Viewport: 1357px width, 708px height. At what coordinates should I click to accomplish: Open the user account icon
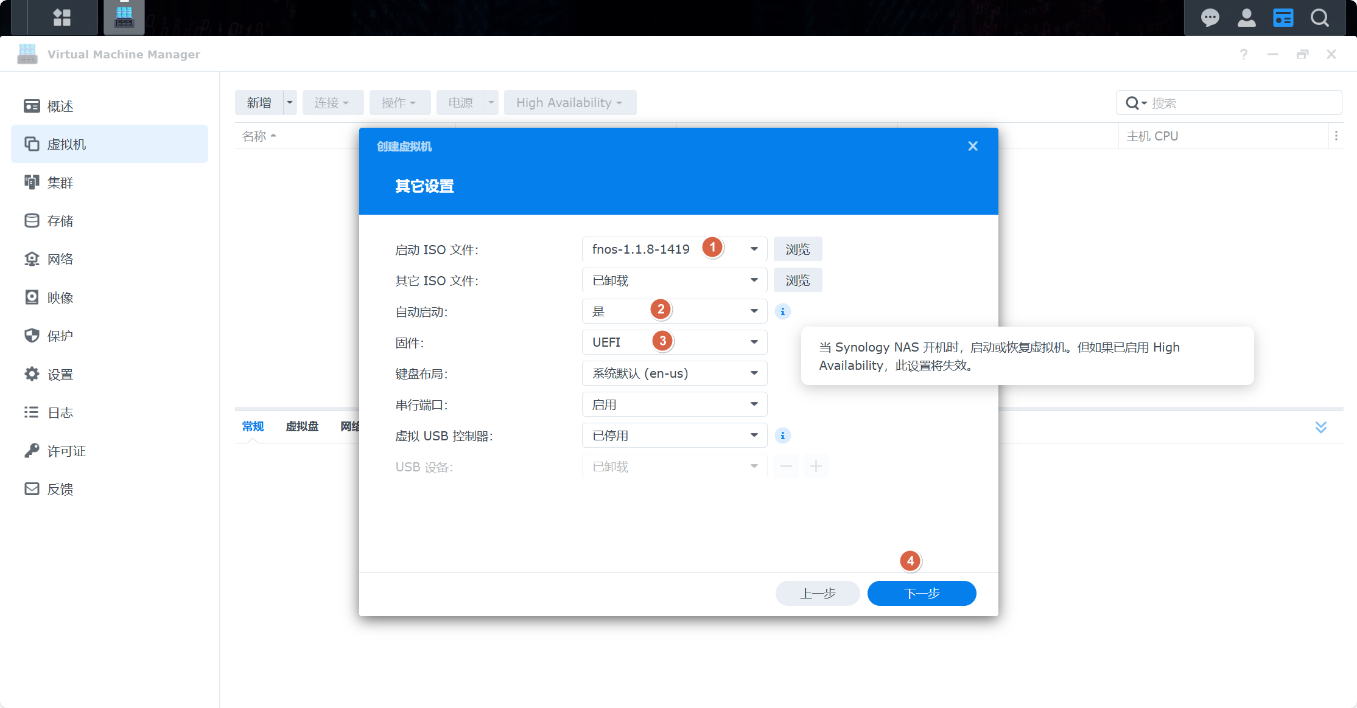[1246, 18]
